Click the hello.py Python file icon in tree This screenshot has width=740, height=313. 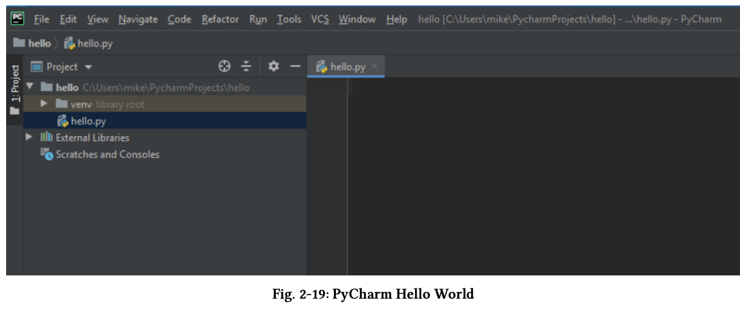tap(62, 121)
